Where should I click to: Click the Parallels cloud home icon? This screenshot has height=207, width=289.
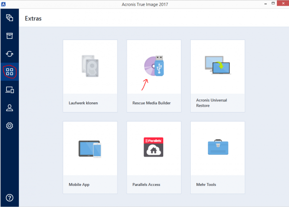pos(154,147)
